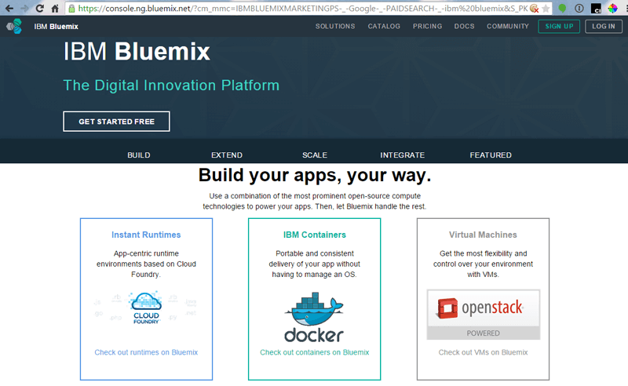Go to the PRICING page
Image resolution: width=628 pixels, height=386 pixels.
[x=427, y=27]
